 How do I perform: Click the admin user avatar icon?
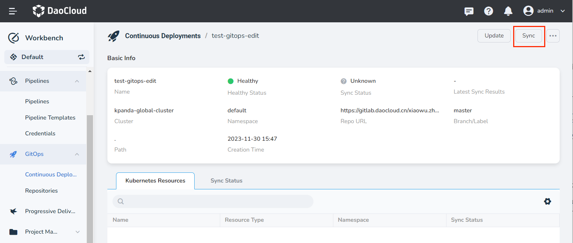pyautogui.click(x=528, y=11)
